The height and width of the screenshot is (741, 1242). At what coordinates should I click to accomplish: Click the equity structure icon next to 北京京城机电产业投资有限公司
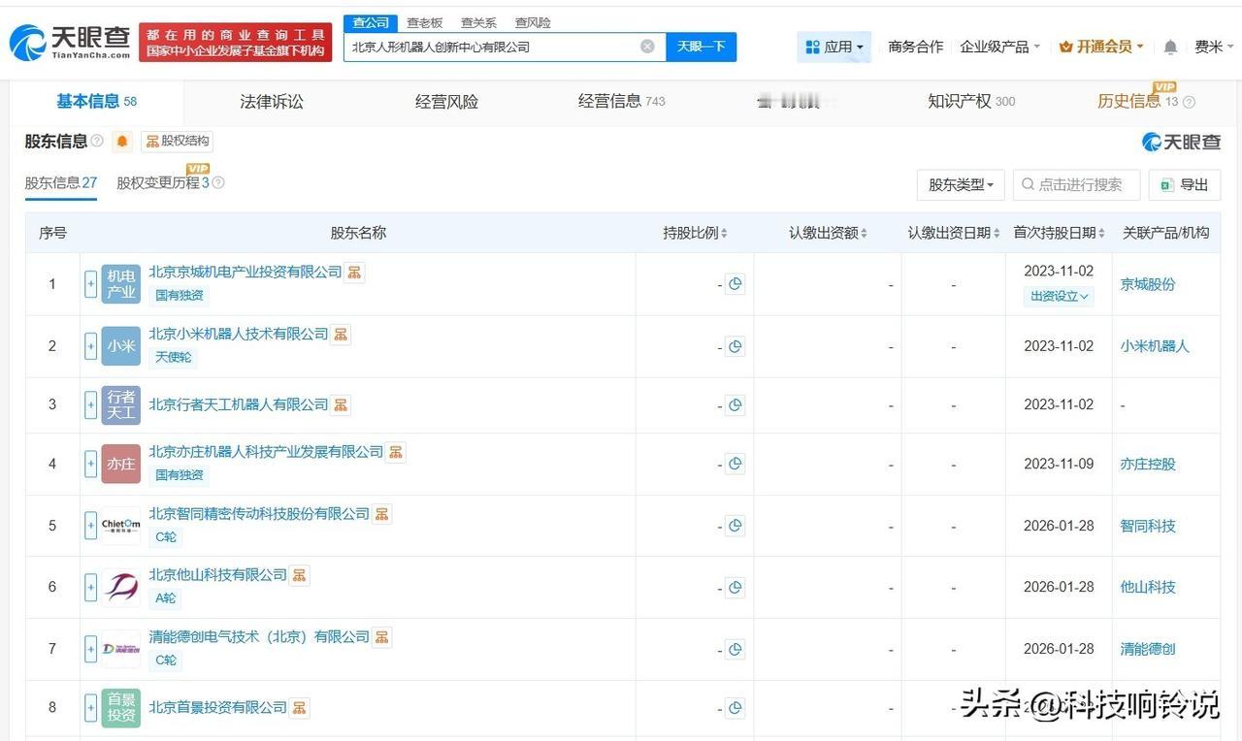coord(355,272)
